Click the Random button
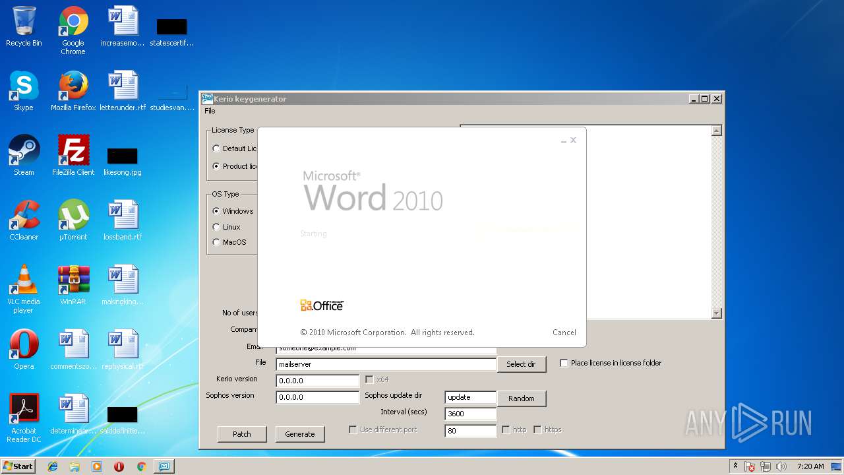The height and width of the screenshot is (475, 844). click(x=521, y=398)
